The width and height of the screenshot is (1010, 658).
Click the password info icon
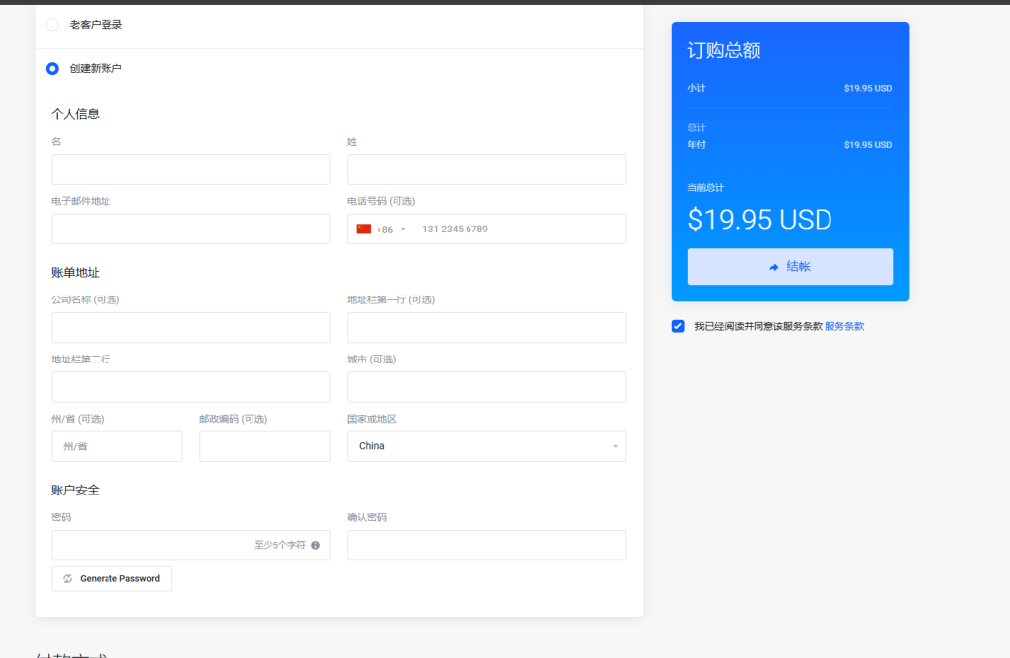pyautogui.click(x=315, y=545)
